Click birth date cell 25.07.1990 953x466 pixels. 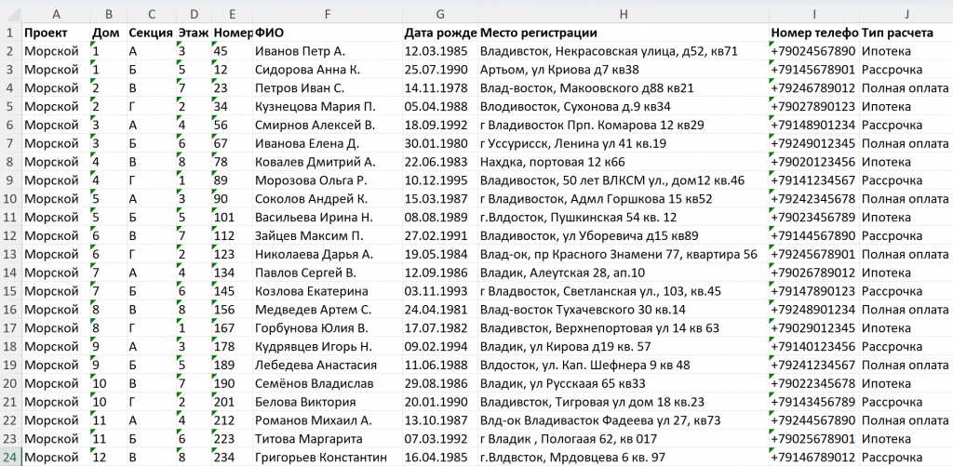(439, 70)
